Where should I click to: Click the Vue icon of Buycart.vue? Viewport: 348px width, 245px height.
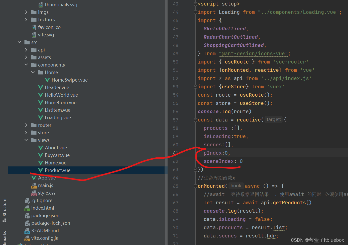pos(41,155)
